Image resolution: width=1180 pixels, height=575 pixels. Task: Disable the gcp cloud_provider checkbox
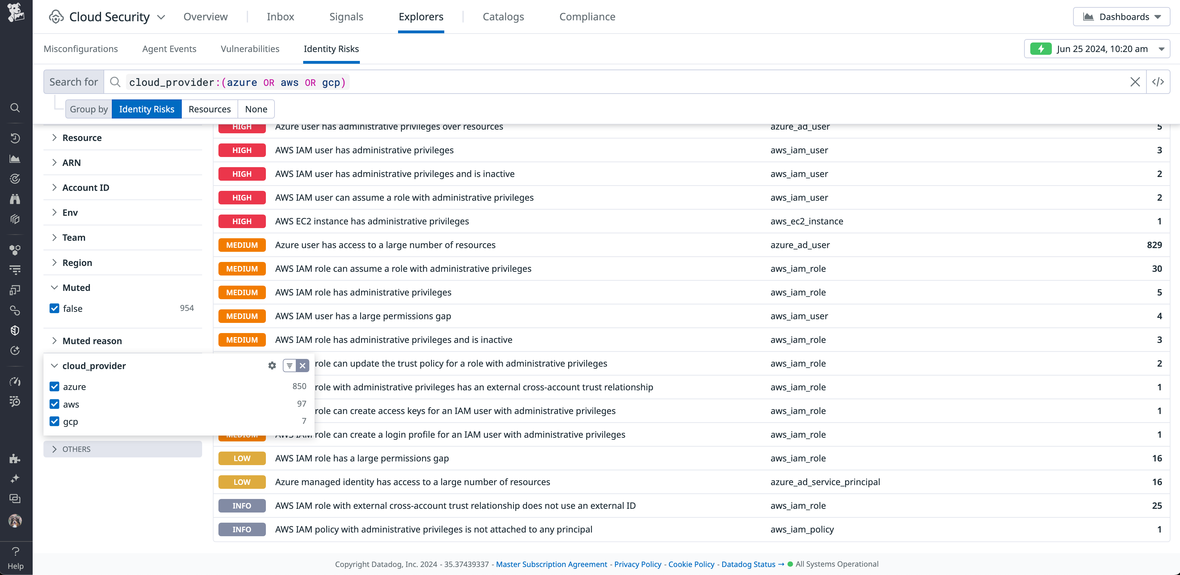coord(55,422)
